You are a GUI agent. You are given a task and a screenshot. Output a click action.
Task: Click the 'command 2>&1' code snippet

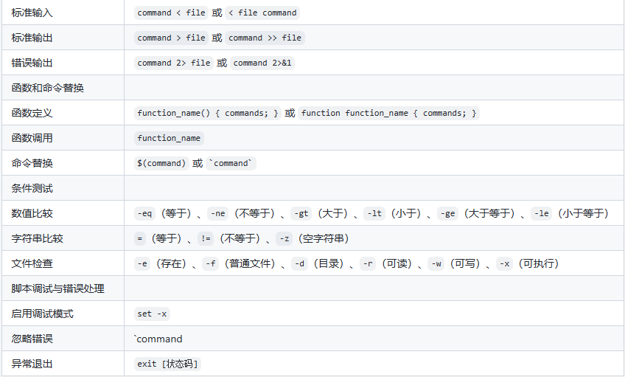click(262, 63)
